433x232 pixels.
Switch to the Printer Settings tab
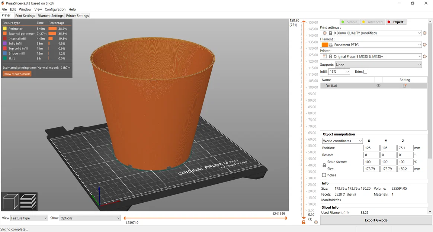(x=77, y=16)
